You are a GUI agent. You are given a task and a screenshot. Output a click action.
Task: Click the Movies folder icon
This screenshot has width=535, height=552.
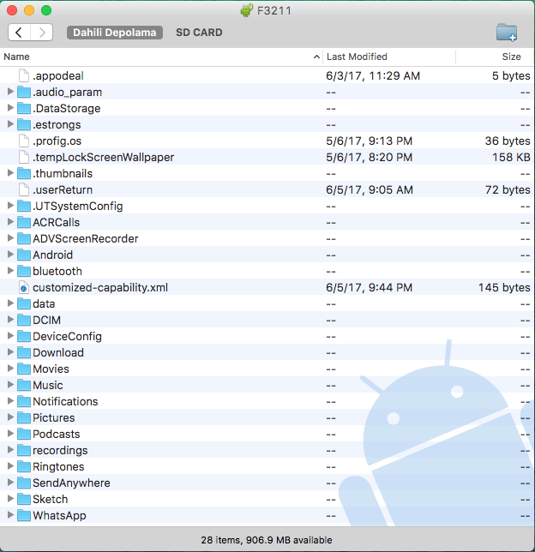pyautogui.click(x=24, y=369)
